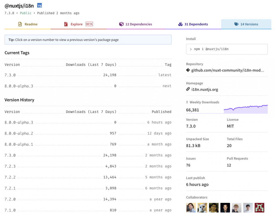Open version 7.2.3 page
Viewport: 275px width, 215px height.
(x=10, y=166)
